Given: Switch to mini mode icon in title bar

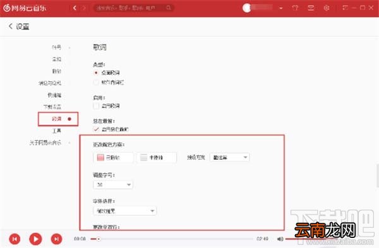Looking at the screenshot, I should pos(345,8).
